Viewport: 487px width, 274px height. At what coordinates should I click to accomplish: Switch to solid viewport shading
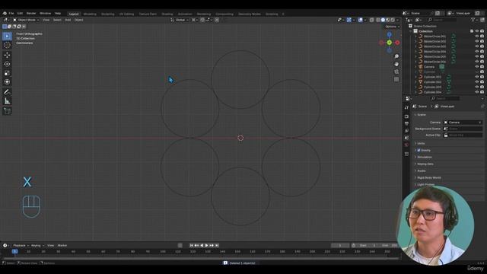click(383, 20)
